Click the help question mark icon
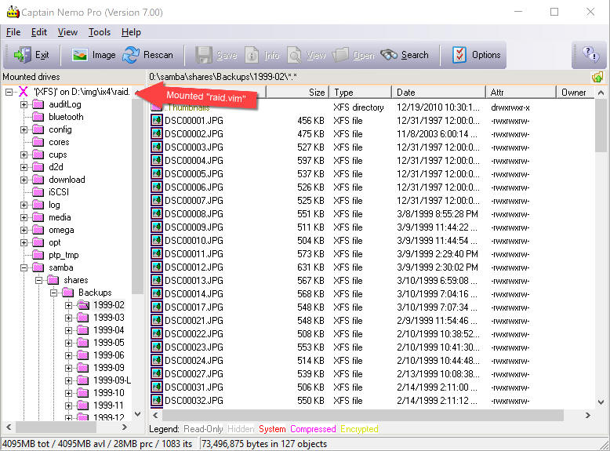 coord(589,55)
